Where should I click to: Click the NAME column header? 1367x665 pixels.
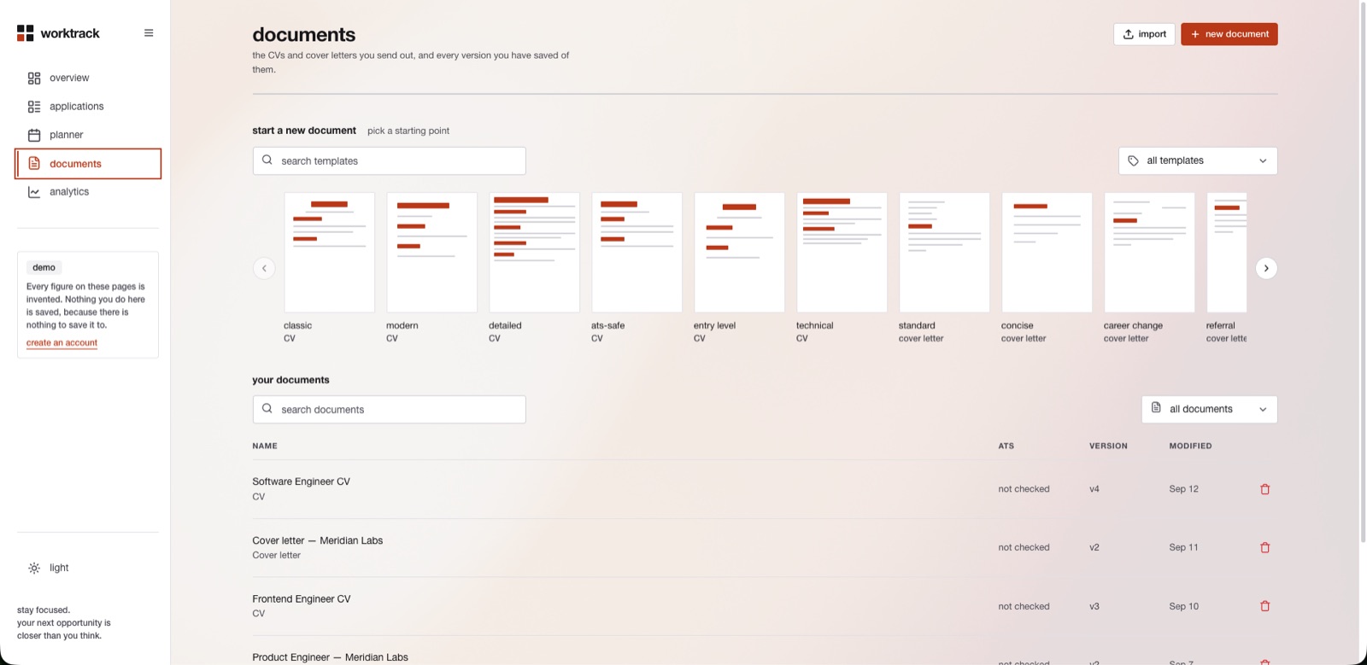[265, 446]
